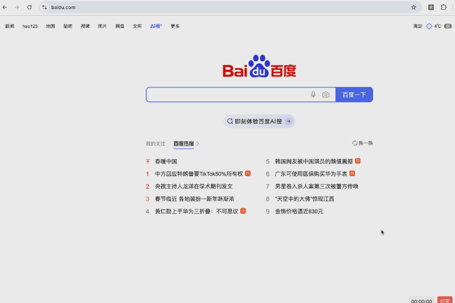
Task: Click the Baidu logo
Action: 259,66
